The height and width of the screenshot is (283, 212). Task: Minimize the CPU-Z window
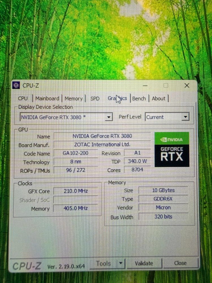[x=145, y=86]
